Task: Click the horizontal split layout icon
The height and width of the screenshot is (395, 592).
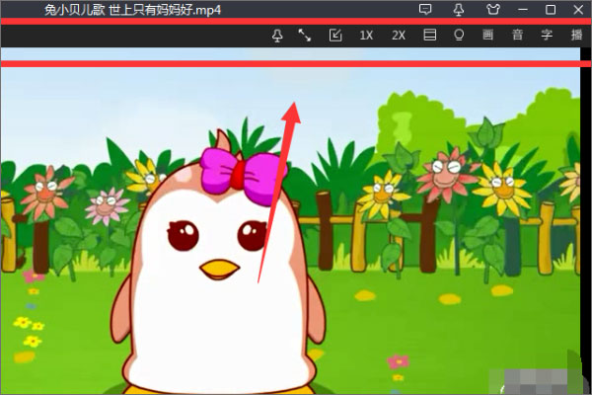Action: point(429,36)
